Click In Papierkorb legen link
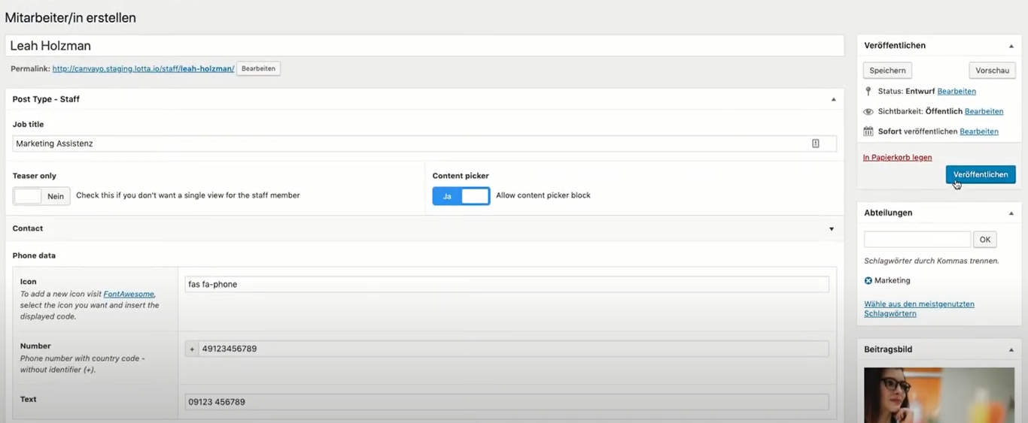The height and width of the screenshot is (423, 1028). 897,158
